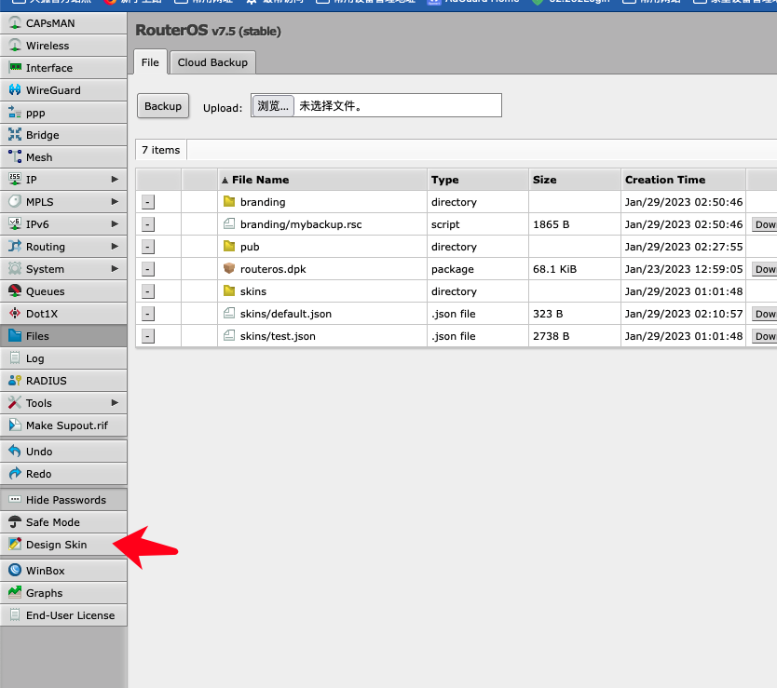
Task: Open the Wireless menu icon
Action: tap(15, 46)
